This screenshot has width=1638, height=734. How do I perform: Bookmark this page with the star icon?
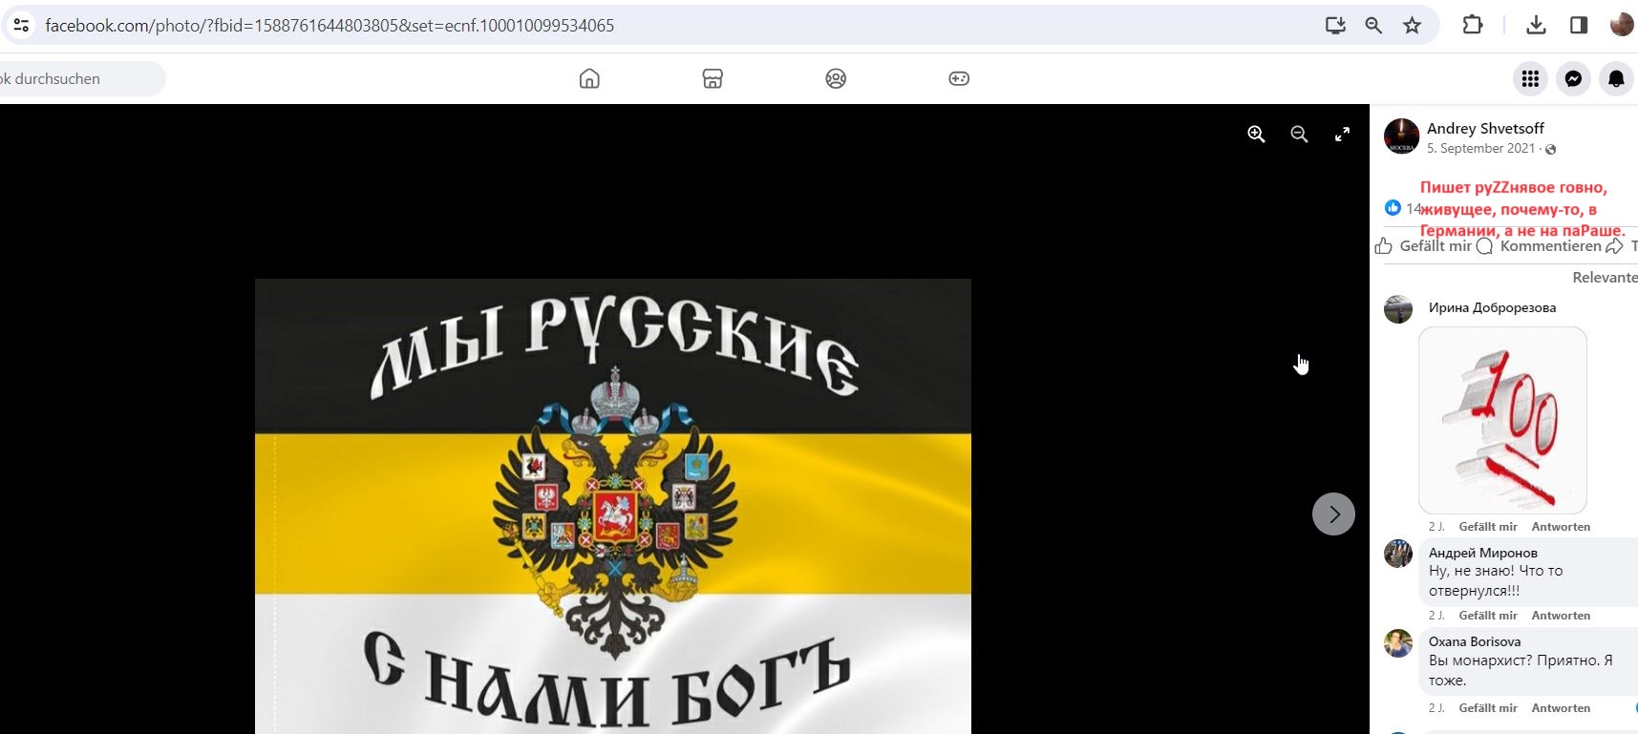pyautogui.click(x=1412, y=26)
